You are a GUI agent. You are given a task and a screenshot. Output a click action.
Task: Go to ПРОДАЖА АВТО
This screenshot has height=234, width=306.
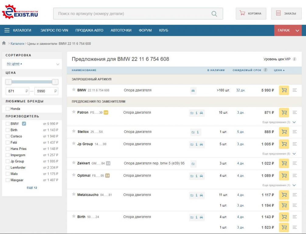89,30
